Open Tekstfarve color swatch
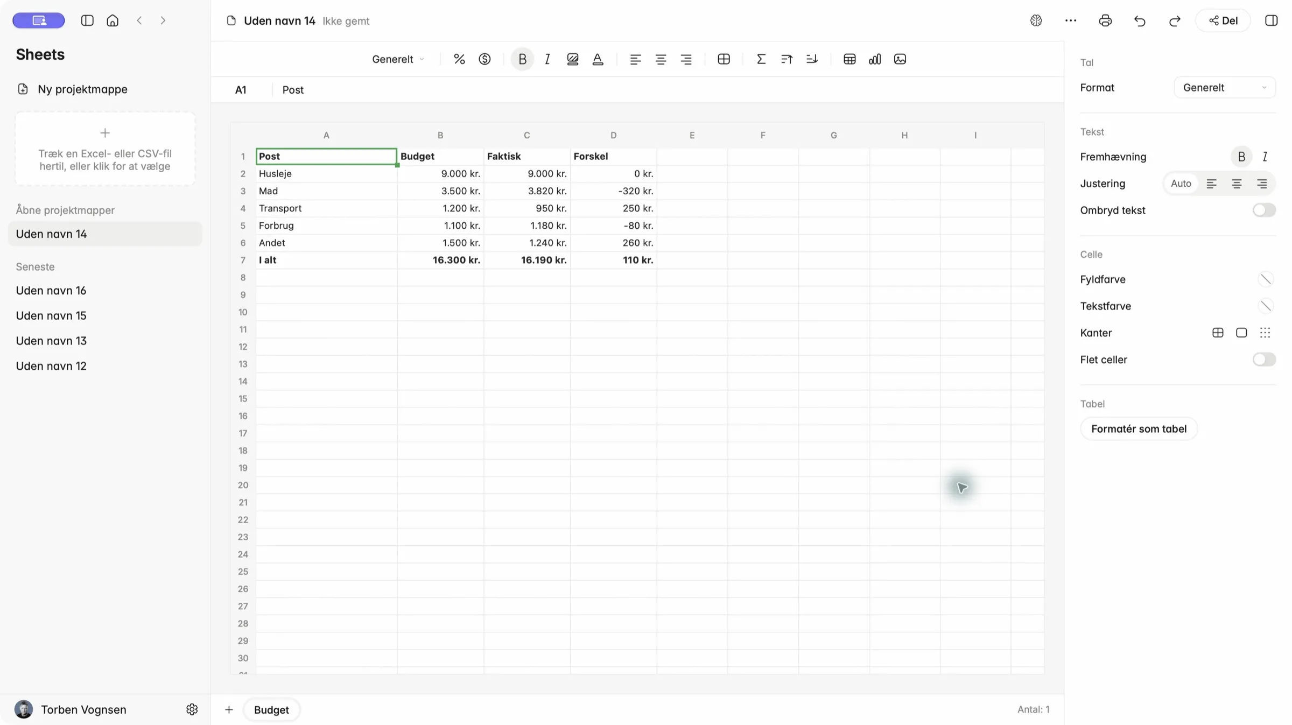This screenshot has height=725, width=1292. click(x=1265, y=306)
